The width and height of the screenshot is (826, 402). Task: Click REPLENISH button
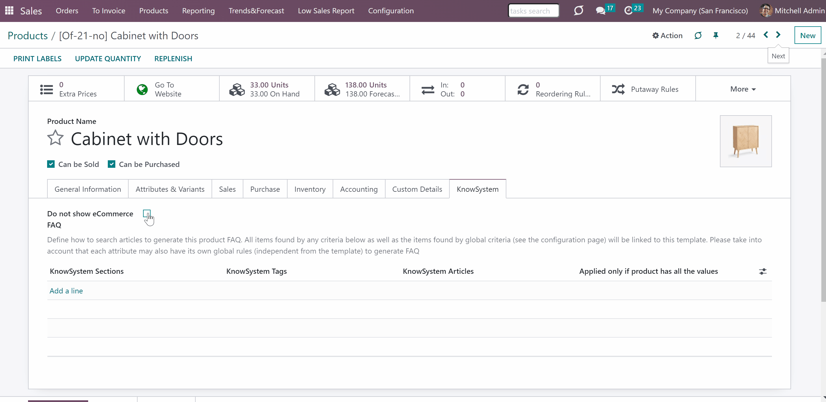173,59
